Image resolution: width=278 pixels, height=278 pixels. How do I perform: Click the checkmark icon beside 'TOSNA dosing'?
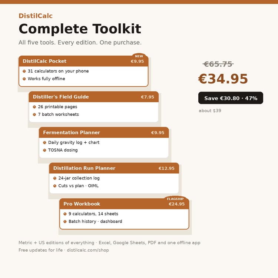45,150
